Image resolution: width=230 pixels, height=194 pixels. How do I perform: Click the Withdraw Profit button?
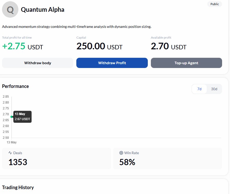coord(112,63)
